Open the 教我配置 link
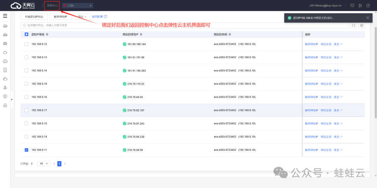 tap(97, 17)
